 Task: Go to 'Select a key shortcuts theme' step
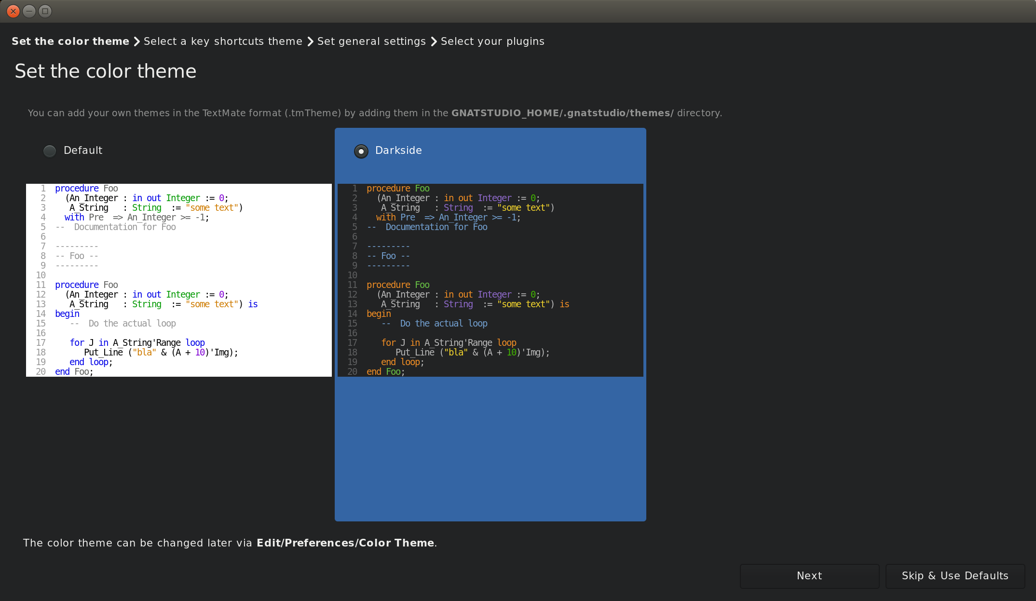point(223,41)
